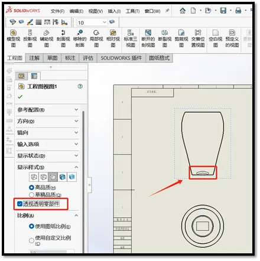The image size is (260, 261).
Task: Switch to the 注解 tab
Action: tap(34, 58)
